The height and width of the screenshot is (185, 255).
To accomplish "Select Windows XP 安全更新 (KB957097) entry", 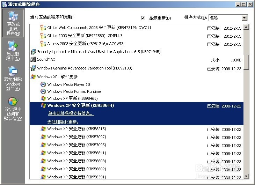I will [x=76, y=137].
